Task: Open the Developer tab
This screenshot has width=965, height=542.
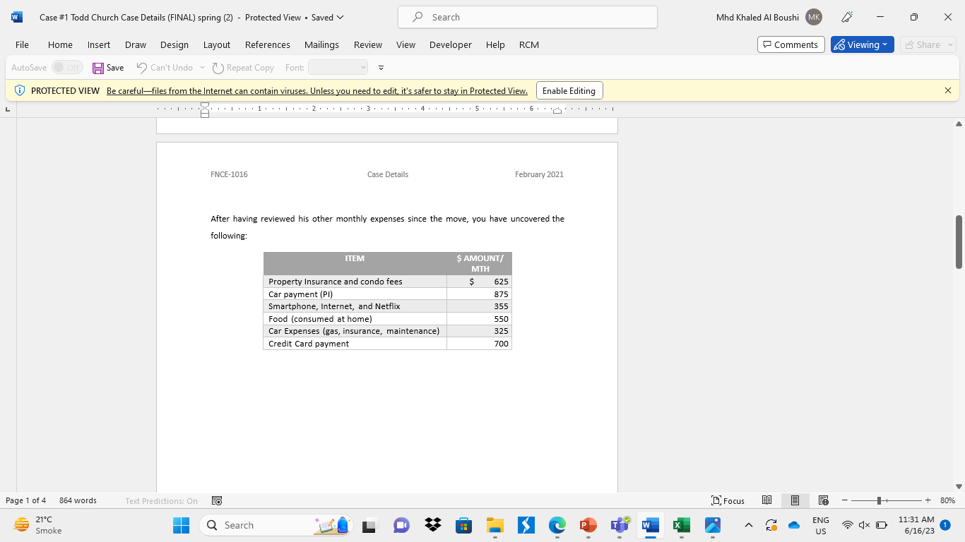Action: coord(451,44)
